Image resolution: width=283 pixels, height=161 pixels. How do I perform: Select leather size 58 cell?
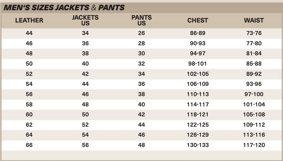29,104
